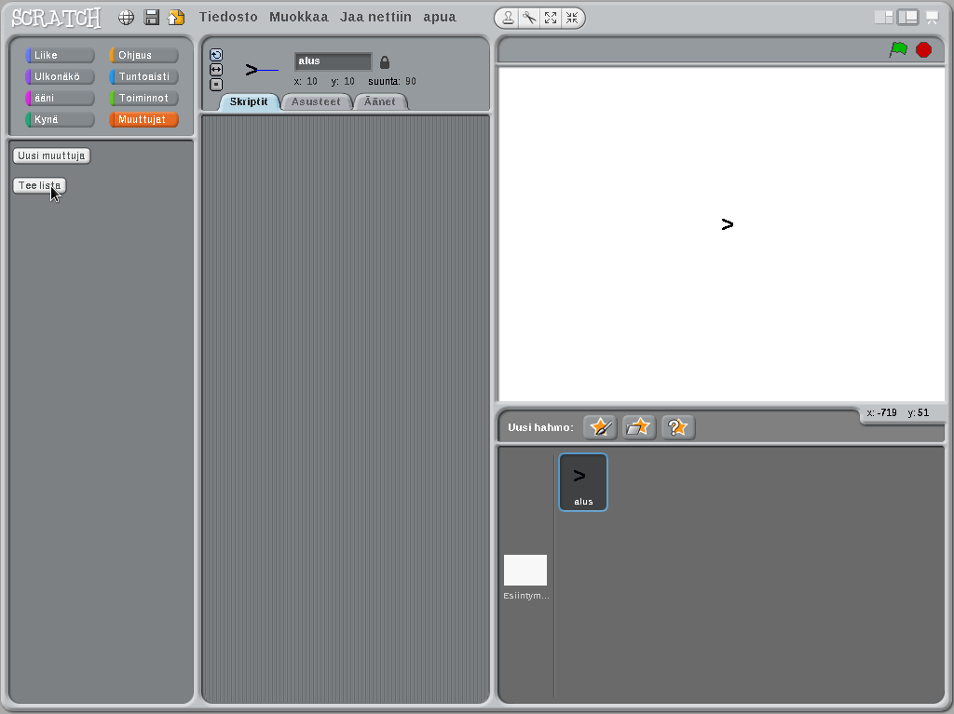Viewport: 954px width, 714px height.
Task: Set rotation style to left-right flip
Action: (216, 69)
